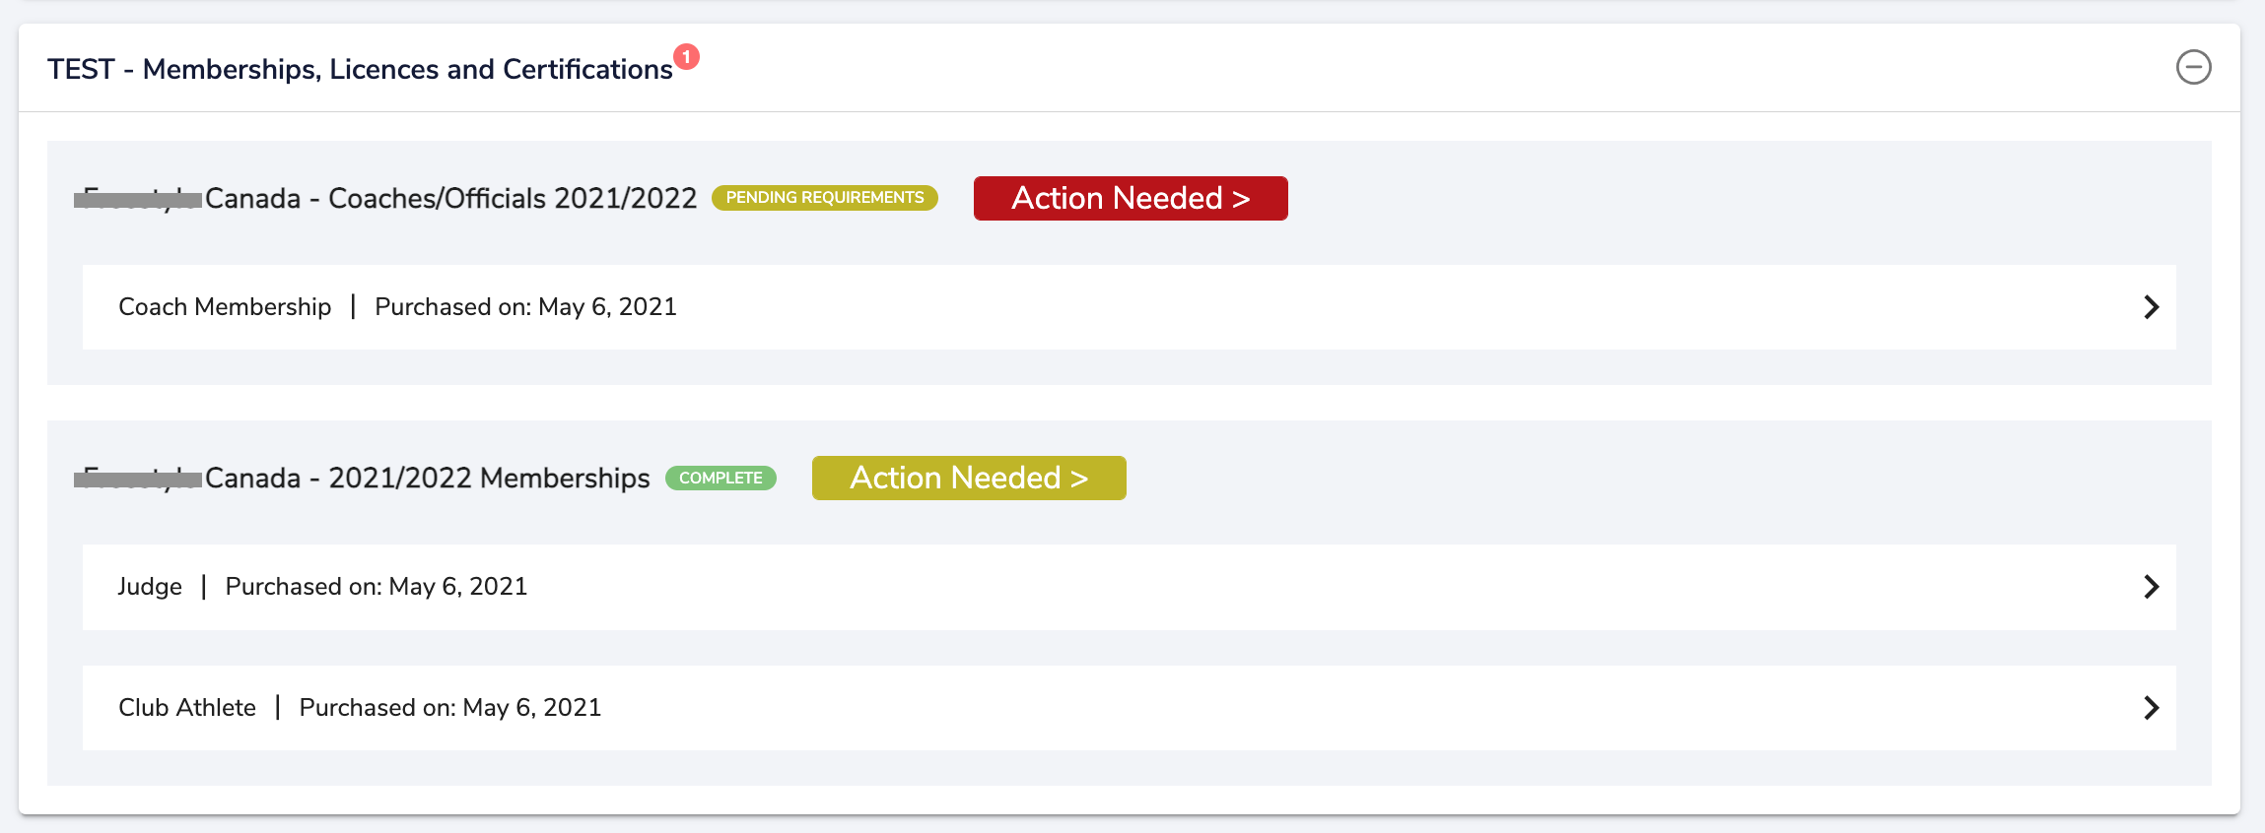
Task: Select the Coach Membership label
Action: coord(225,307)
